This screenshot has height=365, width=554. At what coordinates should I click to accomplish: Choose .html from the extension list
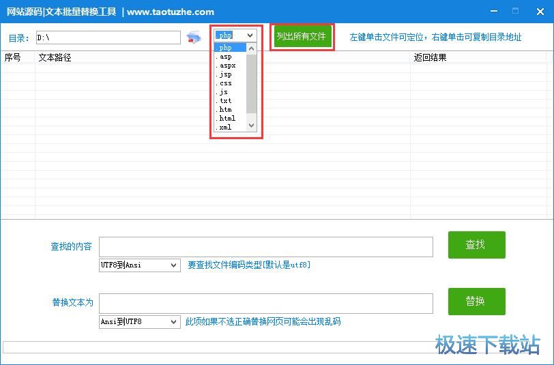click(x=231, y=118)
